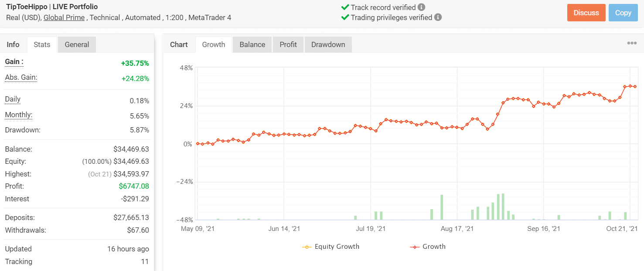Open the Info panel tab
The height and width of the screenshot is (271, 644).
coord(13,44)
